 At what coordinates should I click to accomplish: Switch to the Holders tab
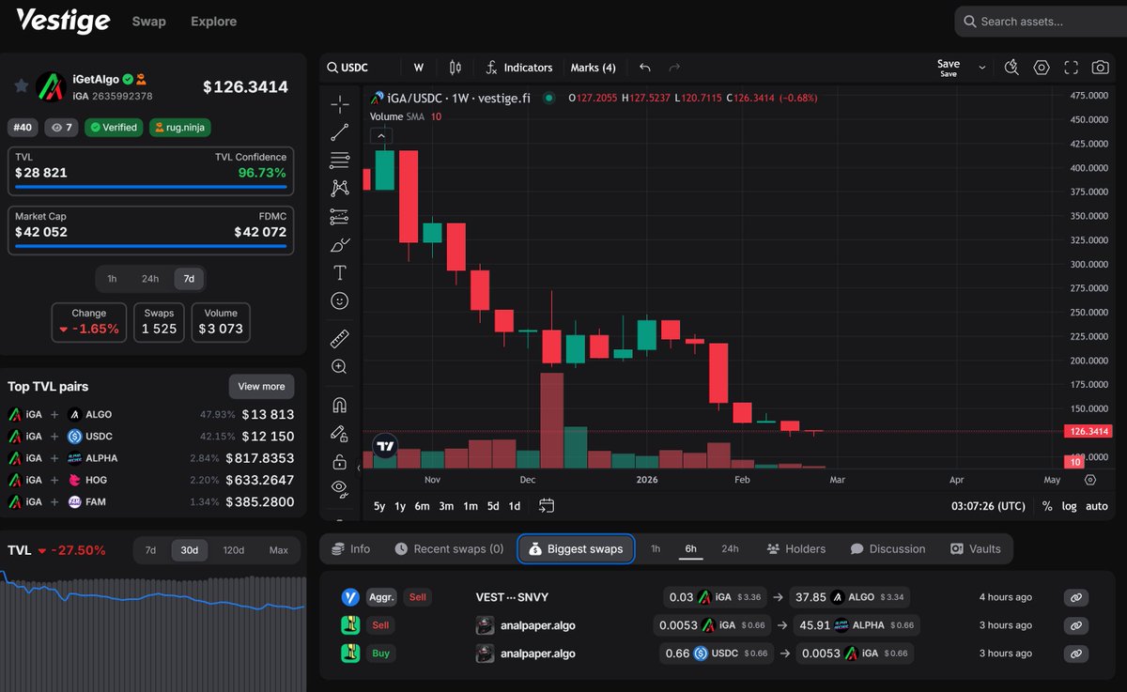point(795,549)
